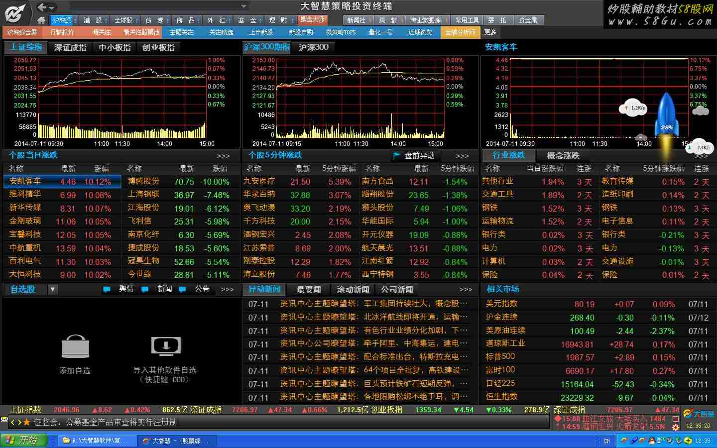Click the CH language indicator in the taskbar
The height and width of the screenshot is (448, 717).
coord(606,441)
